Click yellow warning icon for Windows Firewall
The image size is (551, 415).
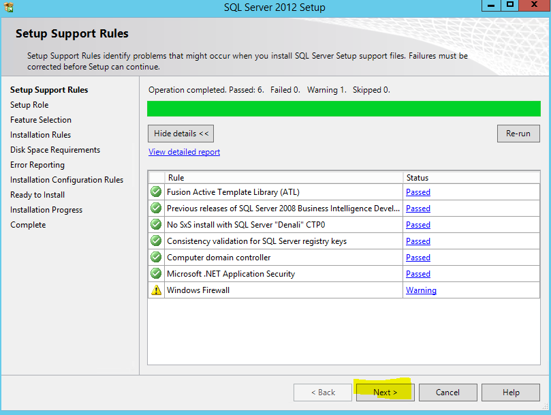[156, 290]
